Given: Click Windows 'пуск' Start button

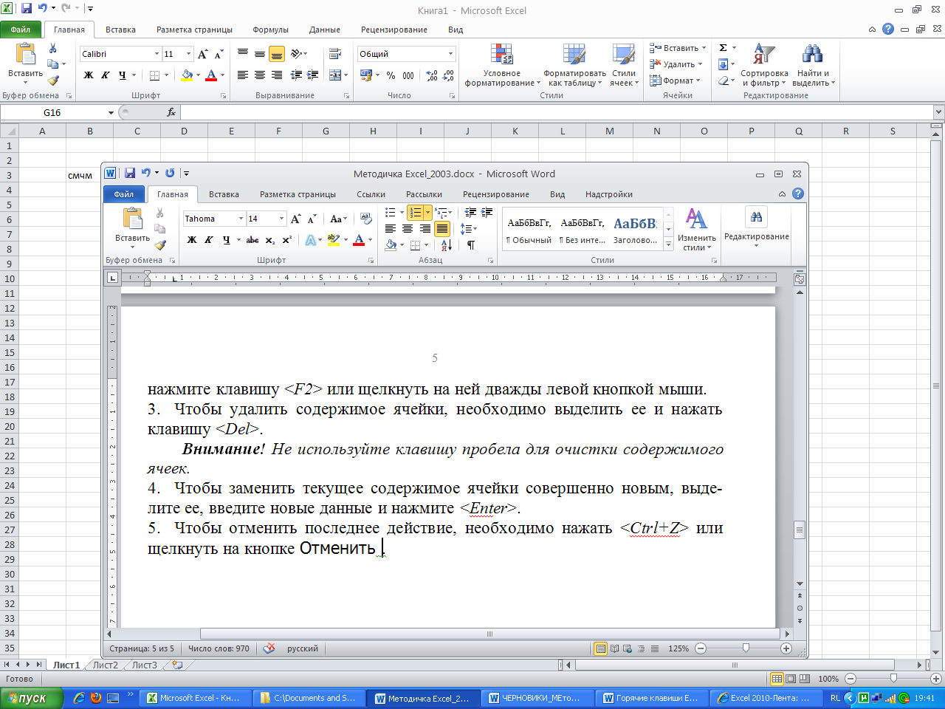Looking at the screenshot, I should pyautogui.click(x=30, y=698).
